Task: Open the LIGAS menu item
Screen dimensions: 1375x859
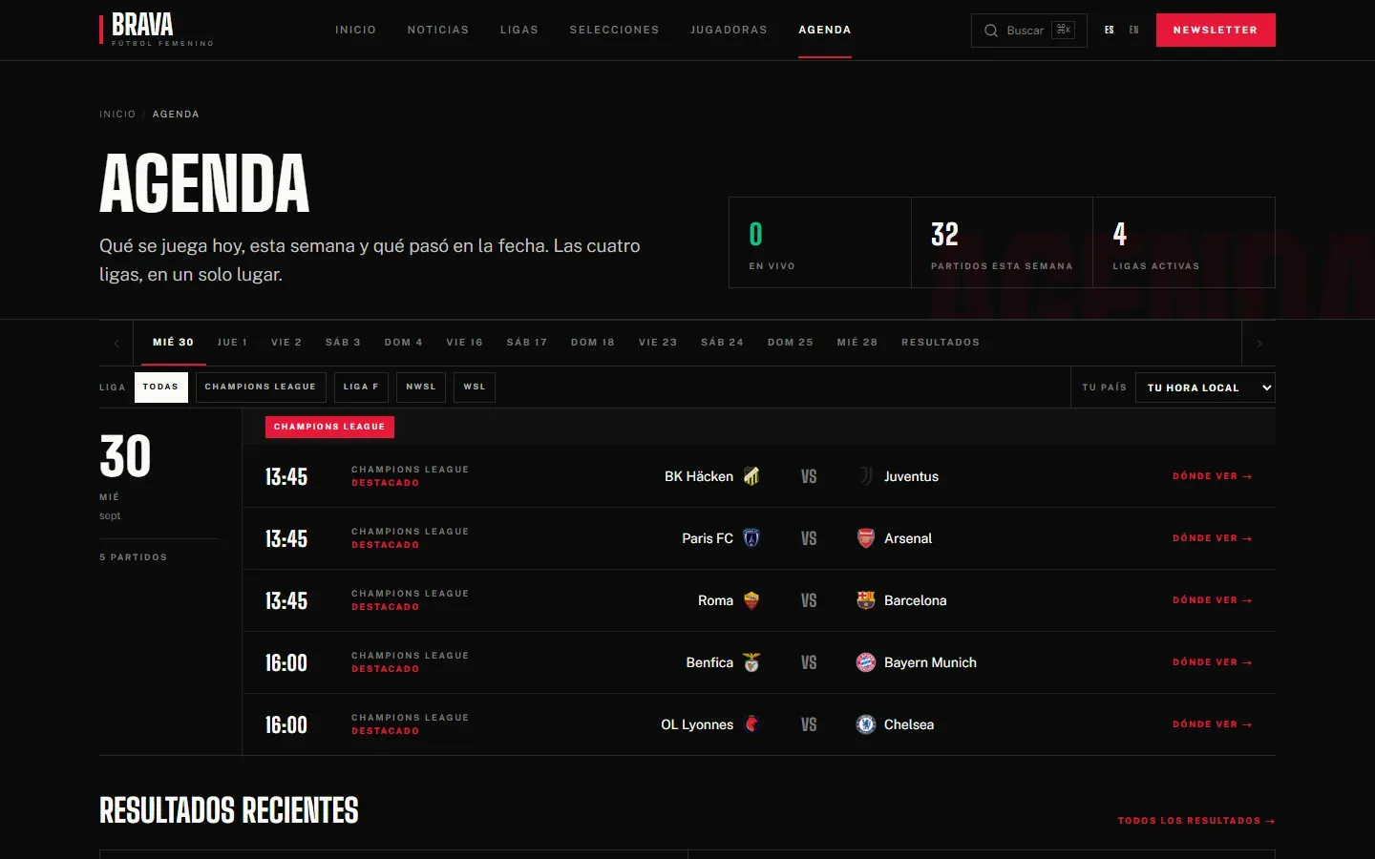Action: (x=519, y=31)
